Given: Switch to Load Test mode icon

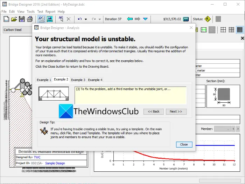Looking at the screenshot, I should click(x=50, y=19).
